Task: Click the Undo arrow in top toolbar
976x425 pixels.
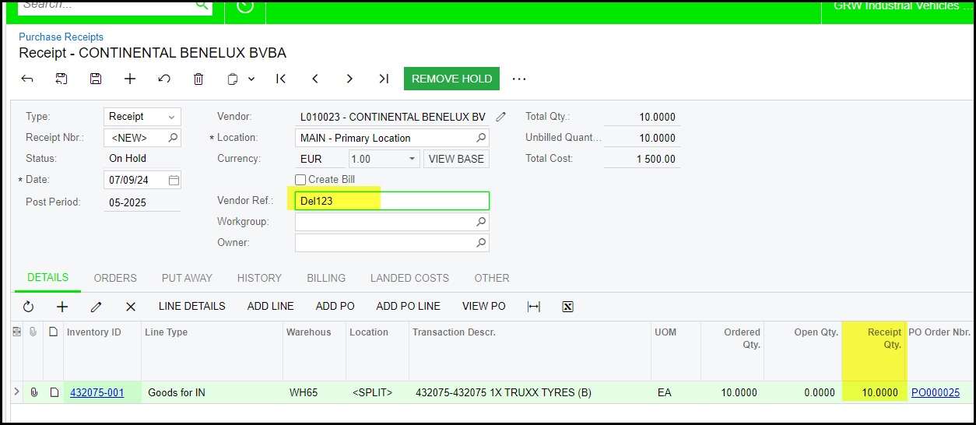Action: 164,79
